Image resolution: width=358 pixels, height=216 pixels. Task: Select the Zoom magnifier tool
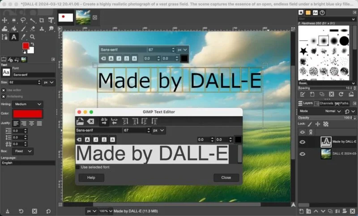point(32,37)
